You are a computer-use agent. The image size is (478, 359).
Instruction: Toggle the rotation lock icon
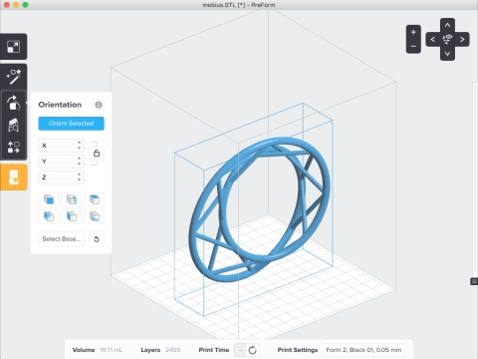pyautogui.click(x=97, y=154)
